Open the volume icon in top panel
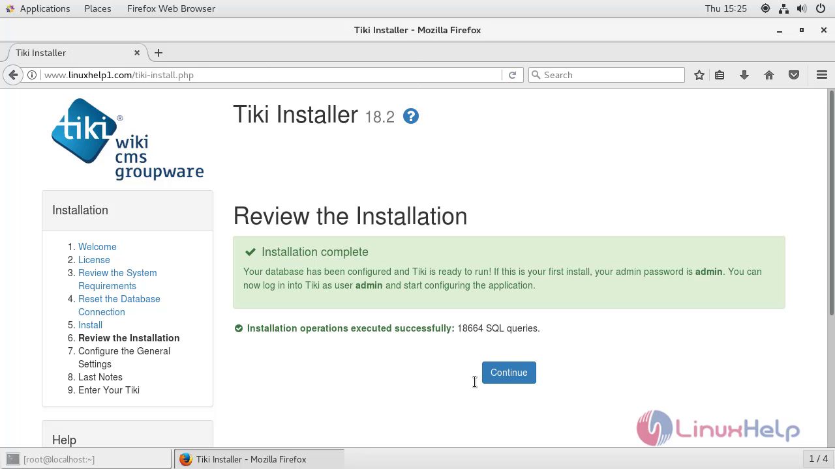Viewport: 835px width, 469px height. point(802,8)
